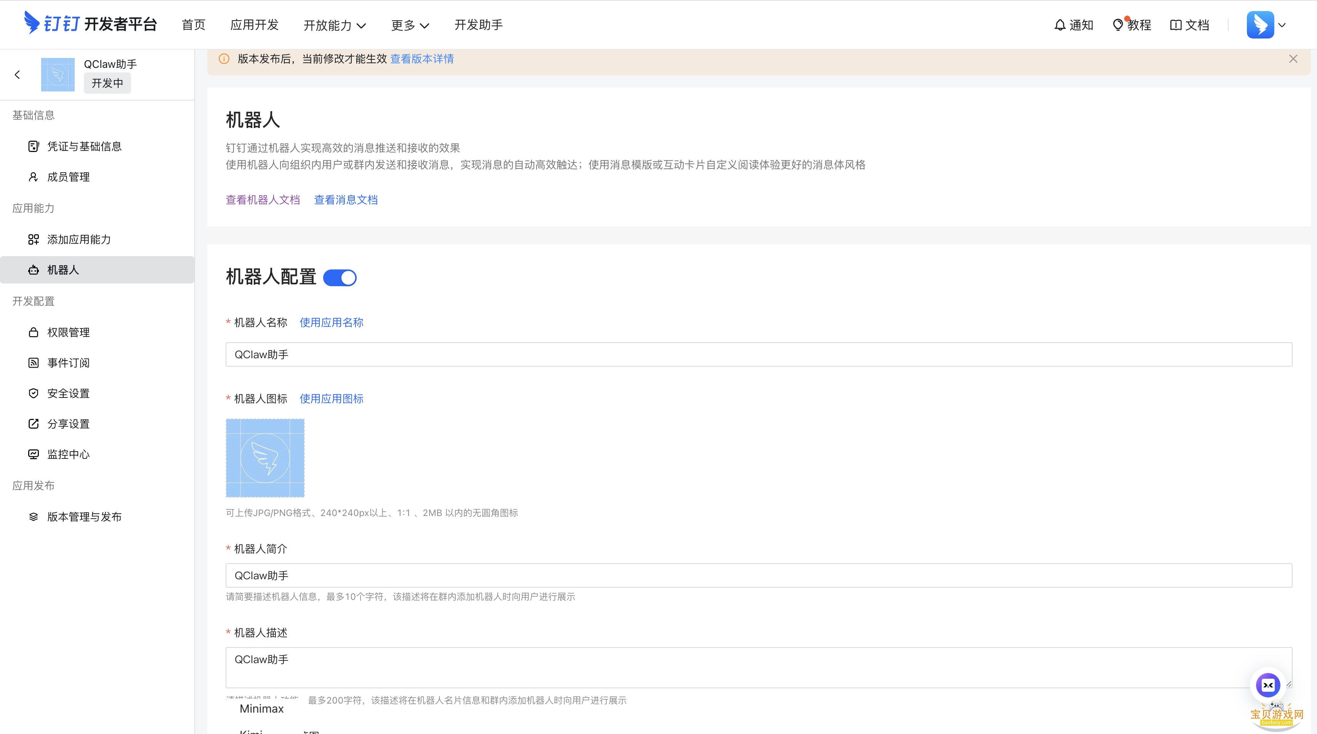1317x734 pixels.
Task: Select the 分享设置 share icon
Action: tap(33, 424)
